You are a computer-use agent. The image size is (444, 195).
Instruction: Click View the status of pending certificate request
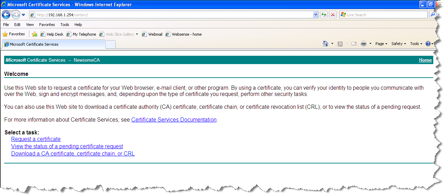coord(67,146)
